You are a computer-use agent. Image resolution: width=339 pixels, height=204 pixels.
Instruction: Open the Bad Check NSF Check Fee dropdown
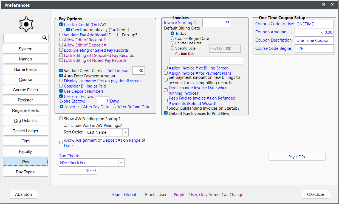[x=121, y=162]
